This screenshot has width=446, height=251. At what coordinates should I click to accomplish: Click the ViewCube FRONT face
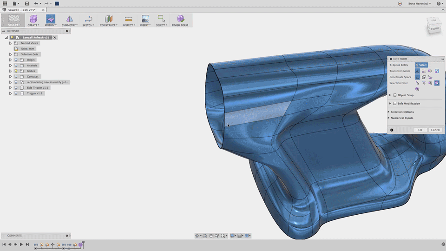[x=435, y=29]
